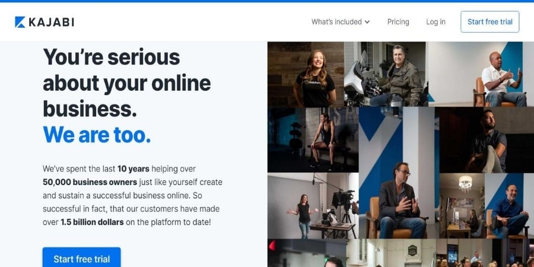Click the We are too. blue headline
This screenshot has width=534, height=267.
(97, 135)
